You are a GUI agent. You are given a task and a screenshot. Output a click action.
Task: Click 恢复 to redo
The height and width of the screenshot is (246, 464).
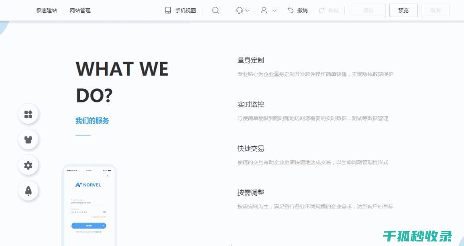click(333, 10)
